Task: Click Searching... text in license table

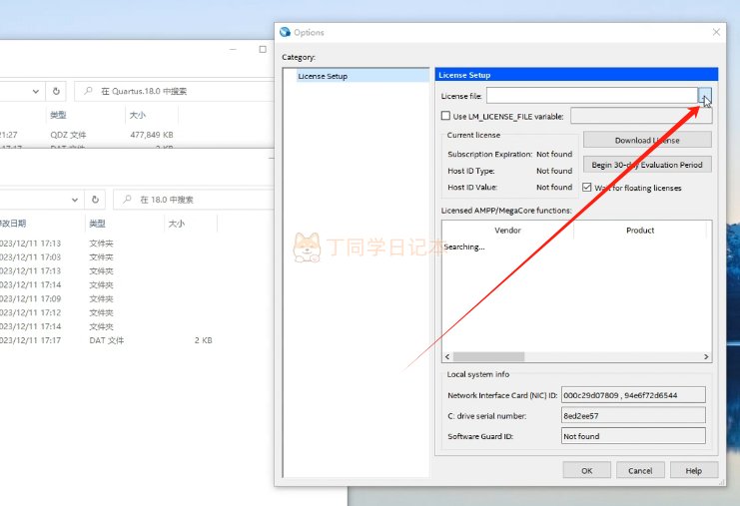Action: pyautogui.click(x=464, y=247)
